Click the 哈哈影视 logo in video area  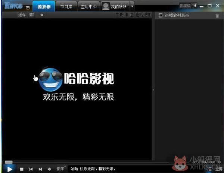tap(76, 79)
